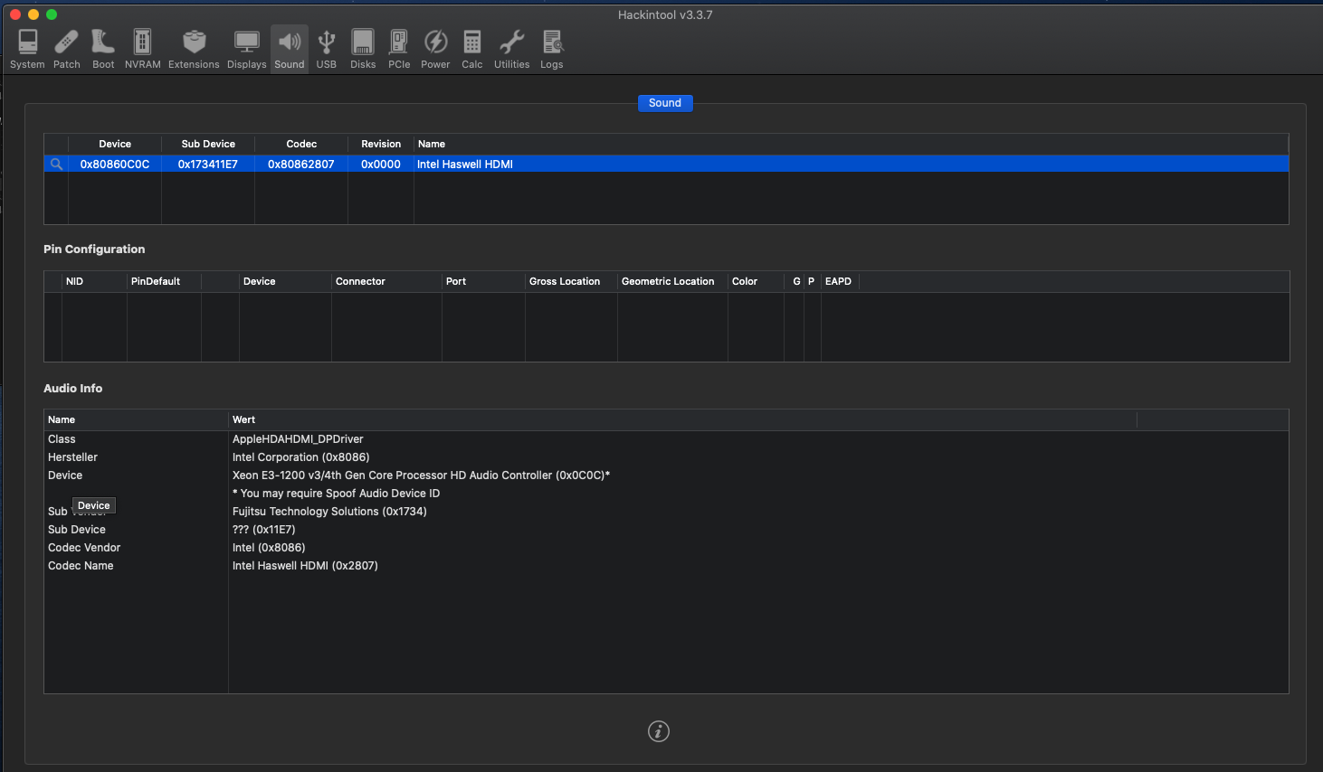Viewport: 1323px width, 772px height.
Task: Open the PCIe section
Action: pos(399,49)
